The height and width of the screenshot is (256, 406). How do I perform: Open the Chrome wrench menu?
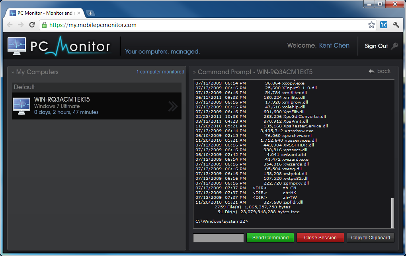coord(396,25)
